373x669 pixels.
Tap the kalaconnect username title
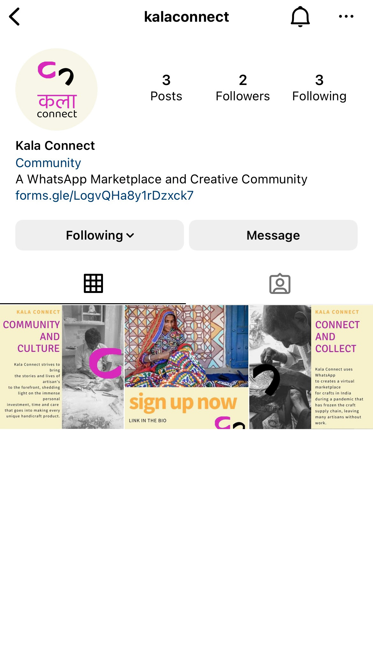pos(186,17)
